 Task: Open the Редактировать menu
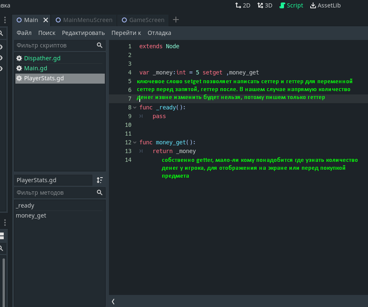click(83, 33)
